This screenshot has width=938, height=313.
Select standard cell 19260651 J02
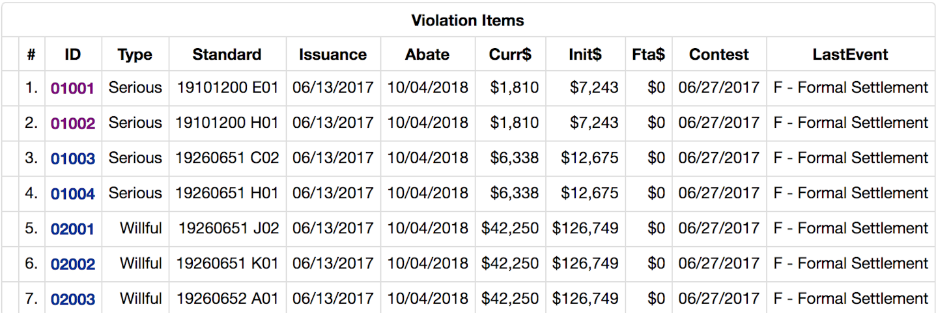click(x=229, y=228)
